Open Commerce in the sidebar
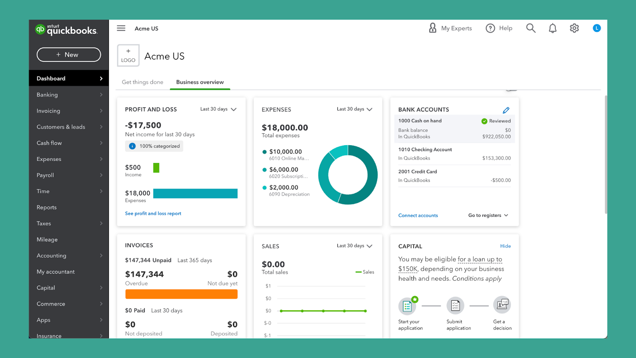 pyautogui.click(x=69, y=304)
